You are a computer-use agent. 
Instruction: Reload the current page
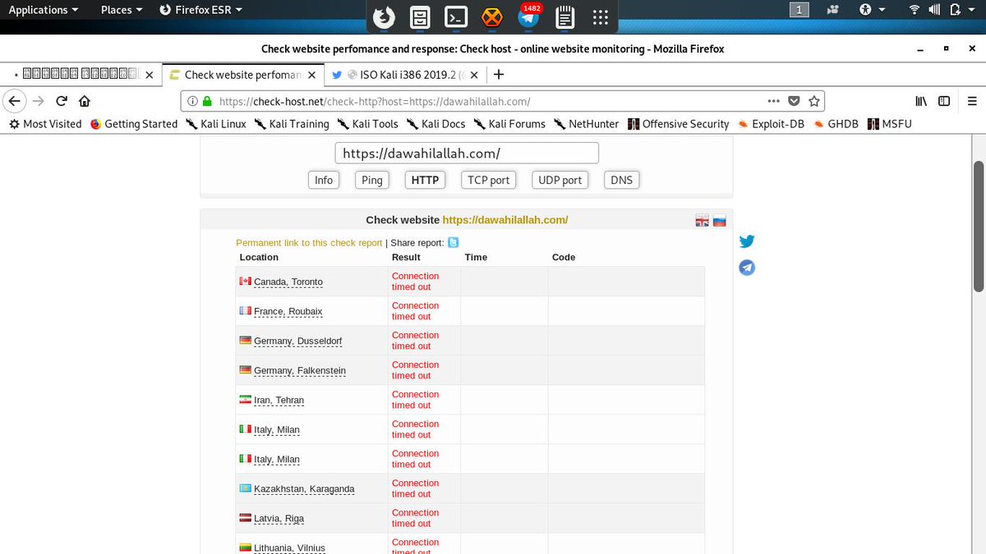(x=61, y=101)
